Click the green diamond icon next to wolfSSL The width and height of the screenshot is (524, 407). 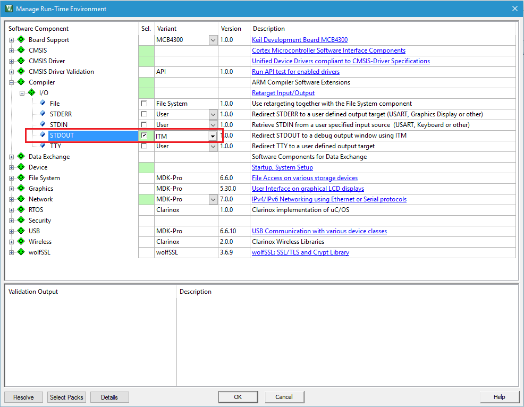21,252
